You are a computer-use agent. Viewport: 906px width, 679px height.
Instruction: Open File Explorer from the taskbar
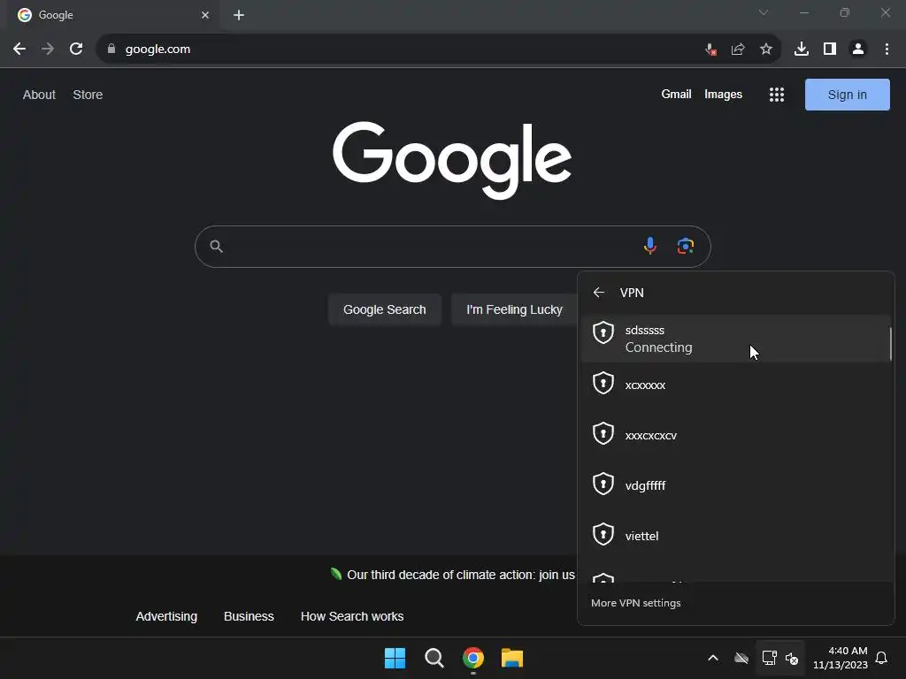coord(512,658)
